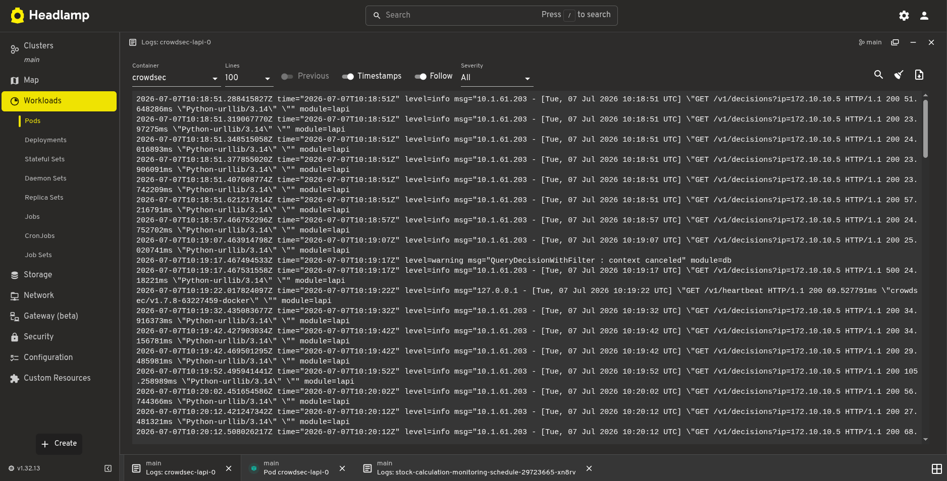
Task: Click the Storage sidebar icon
Action: [x=15, y=275]
